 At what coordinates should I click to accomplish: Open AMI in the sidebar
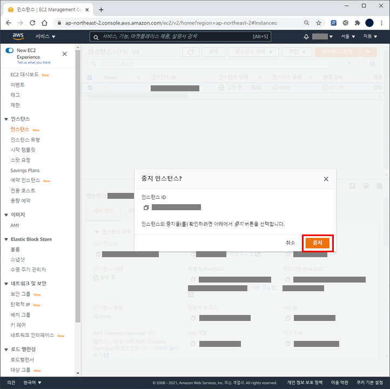tap(15, 225)
